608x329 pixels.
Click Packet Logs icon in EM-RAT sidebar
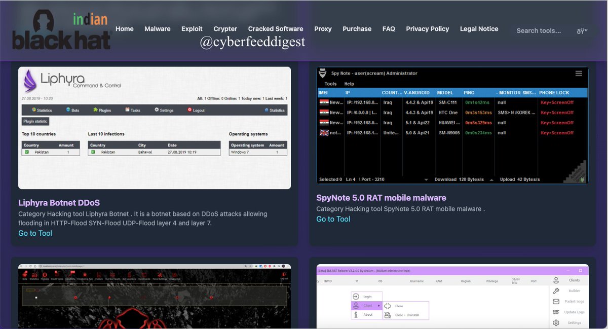pyautogui.click(x=556, y=302)
